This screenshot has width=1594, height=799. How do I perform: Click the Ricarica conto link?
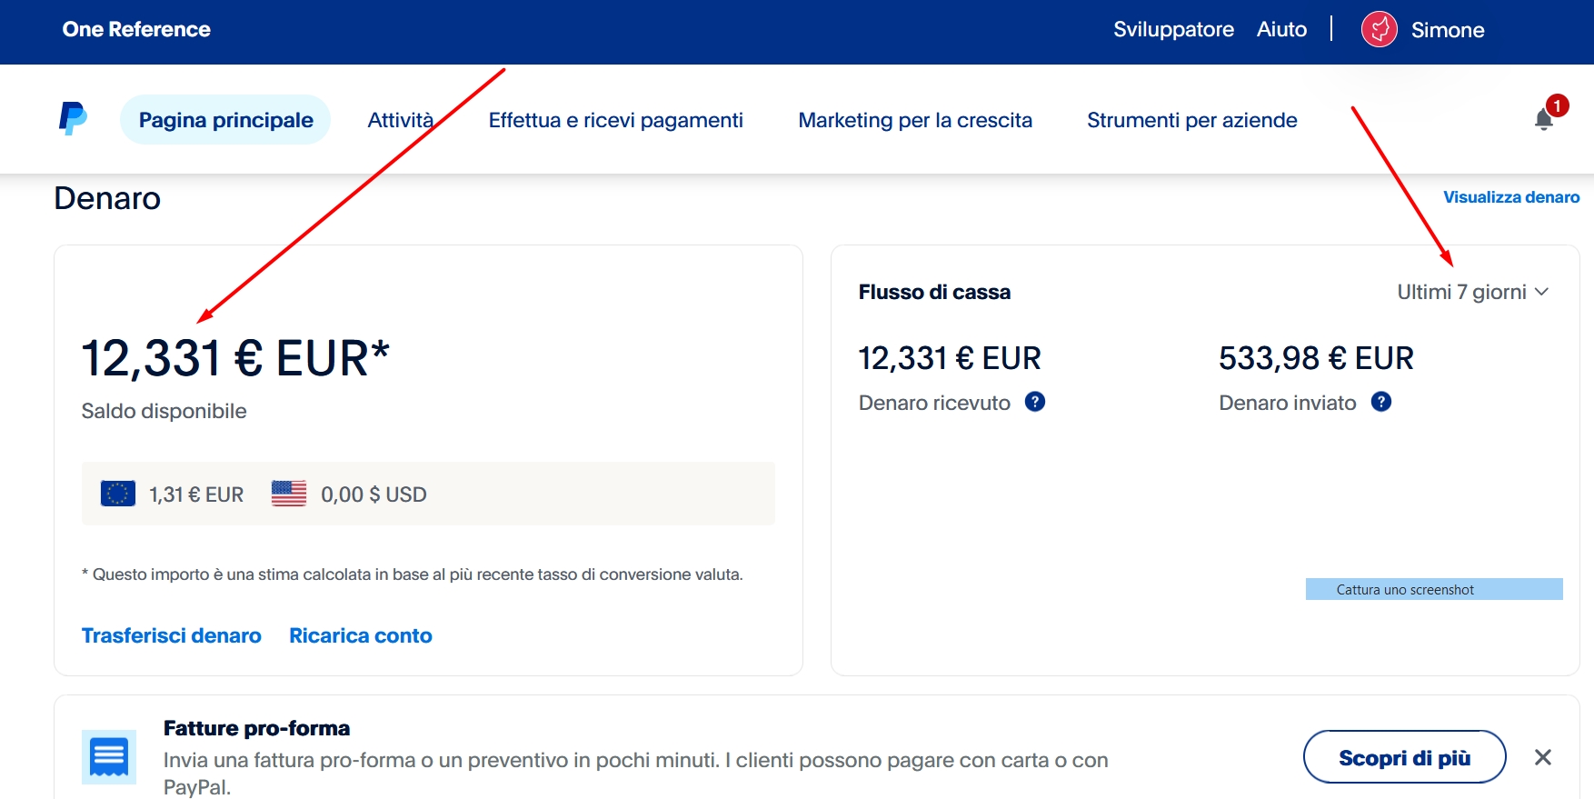tap(360, 635)
